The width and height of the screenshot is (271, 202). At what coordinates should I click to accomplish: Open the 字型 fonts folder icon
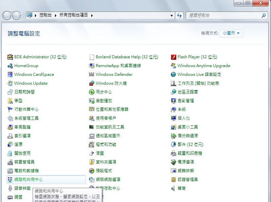point(10,101)
